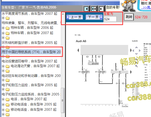Expand the plus box of 环形结构断裂诊断 entry
Image resolution: width=151 pixels, height=117 pixels.
pyautogui.click(x=3, y=38)
